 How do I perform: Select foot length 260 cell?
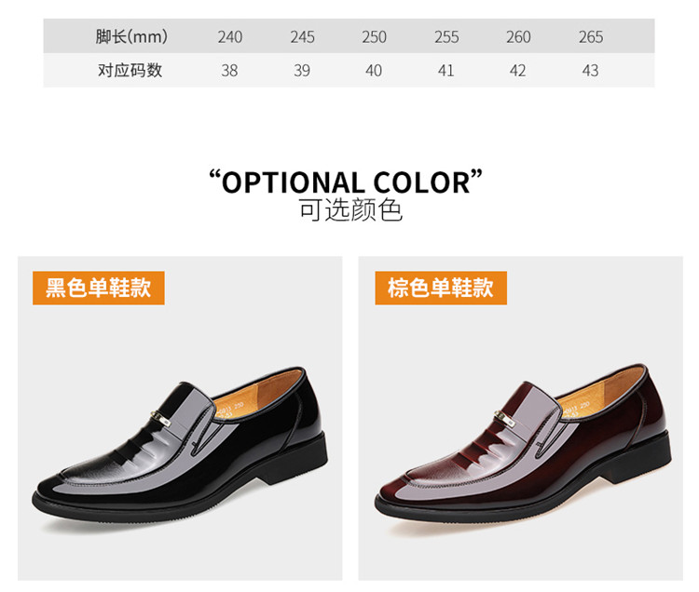click(518, 36)
